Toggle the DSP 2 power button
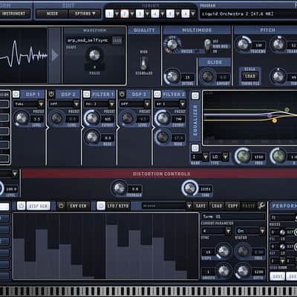This screenshot has height=297, width=297. pos(51,94)
